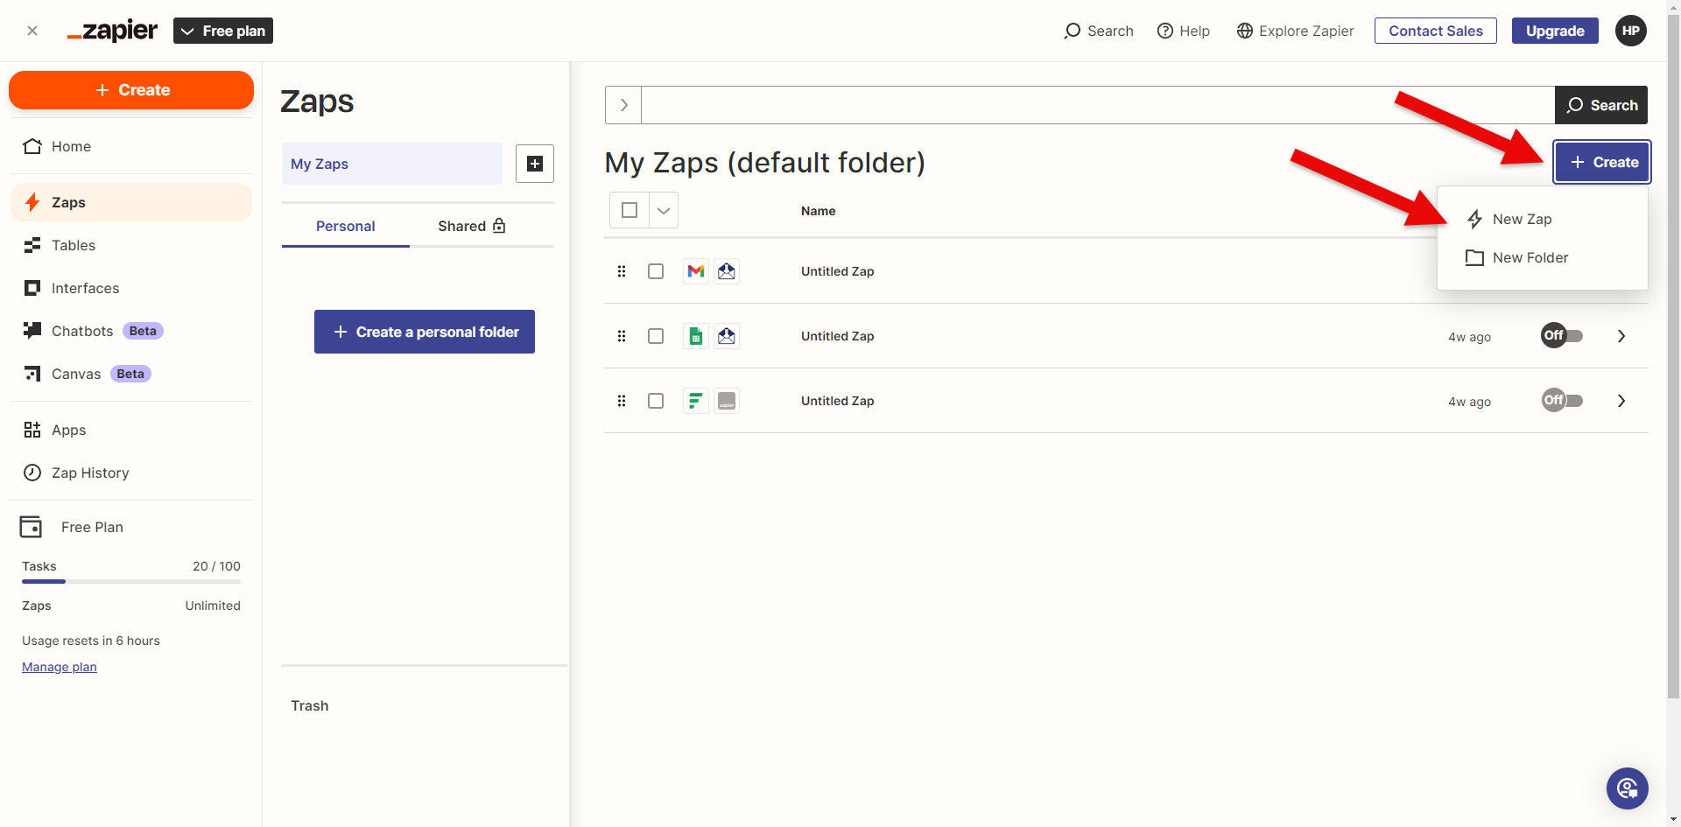Click email icon in Gmail Zap row

tap(727, 271)
